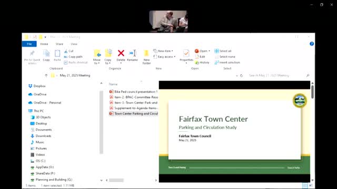337x189 pixels.
Task: Click navigation pane scroll up arrow
Action: click(101, 83)
